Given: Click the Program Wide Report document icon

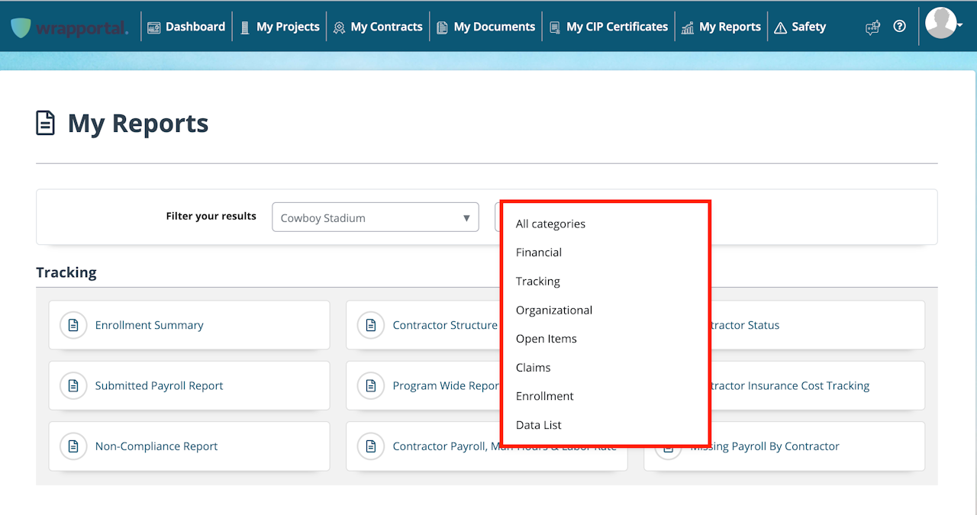Looking at the screenshot, I should point(371,385).
